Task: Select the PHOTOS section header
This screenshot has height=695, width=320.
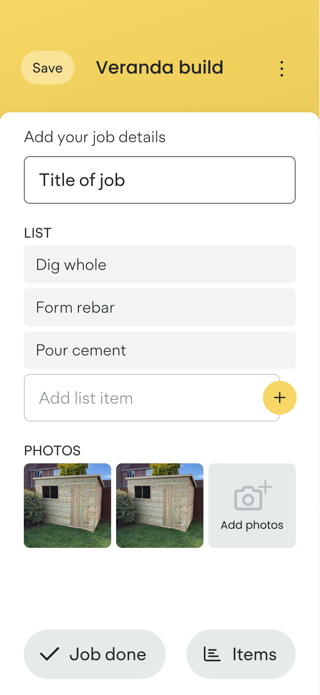Action: (x=52, y=450)
